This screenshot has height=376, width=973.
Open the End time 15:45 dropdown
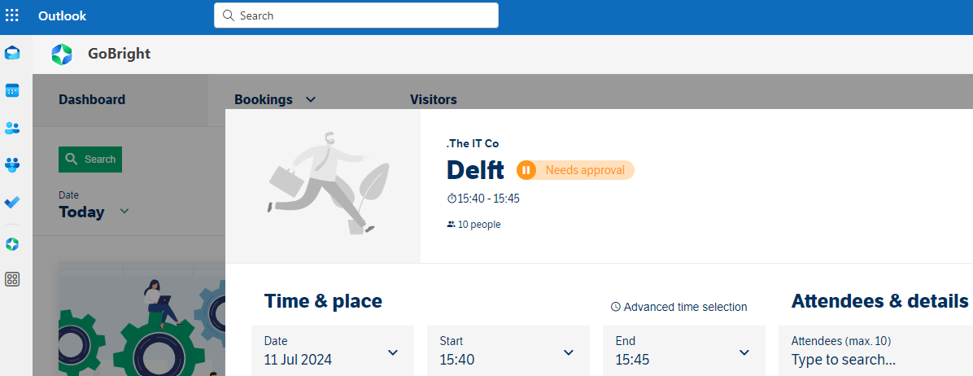pyautogui.click(x=684, y=352)
